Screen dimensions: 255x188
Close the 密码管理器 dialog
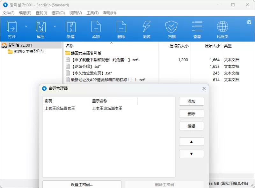pos(204,88)
